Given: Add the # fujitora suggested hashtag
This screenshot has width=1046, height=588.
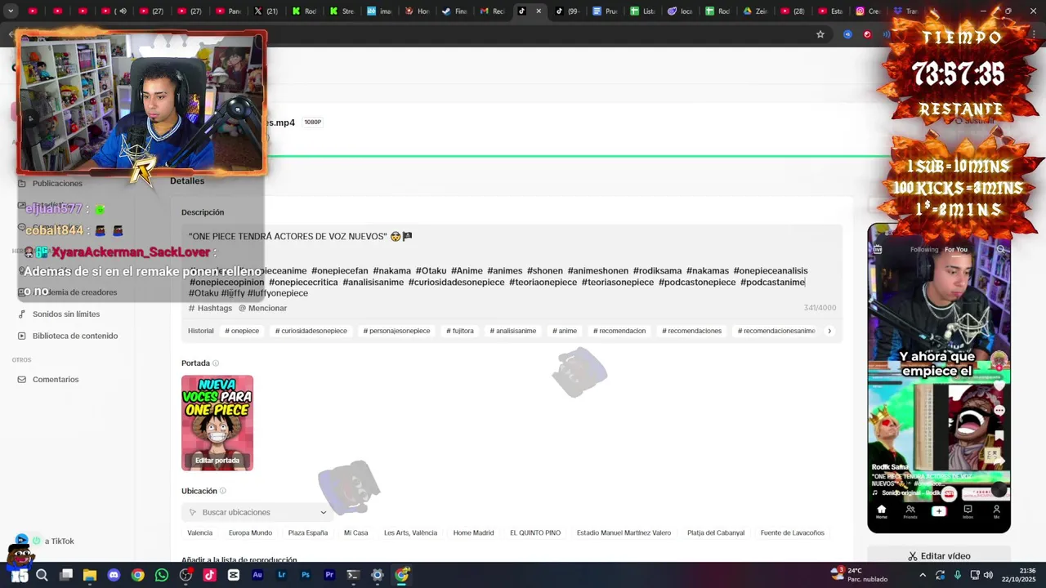Looking at the screenshot, I should click(460, 331).
